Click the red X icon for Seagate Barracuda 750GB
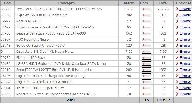This screenshot has width=192, height=106. tap(177, 33)
